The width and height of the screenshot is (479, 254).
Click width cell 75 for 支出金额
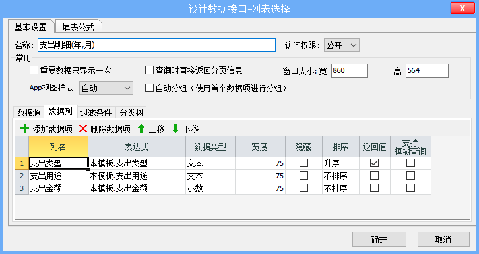point(260,188)
